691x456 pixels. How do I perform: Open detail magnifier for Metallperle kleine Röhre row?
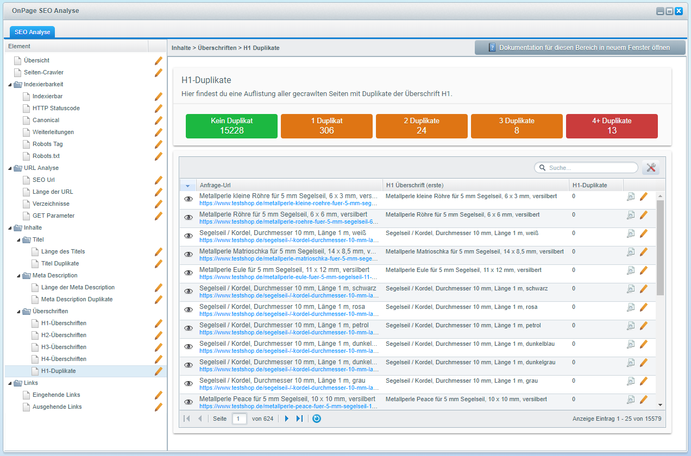631,197
